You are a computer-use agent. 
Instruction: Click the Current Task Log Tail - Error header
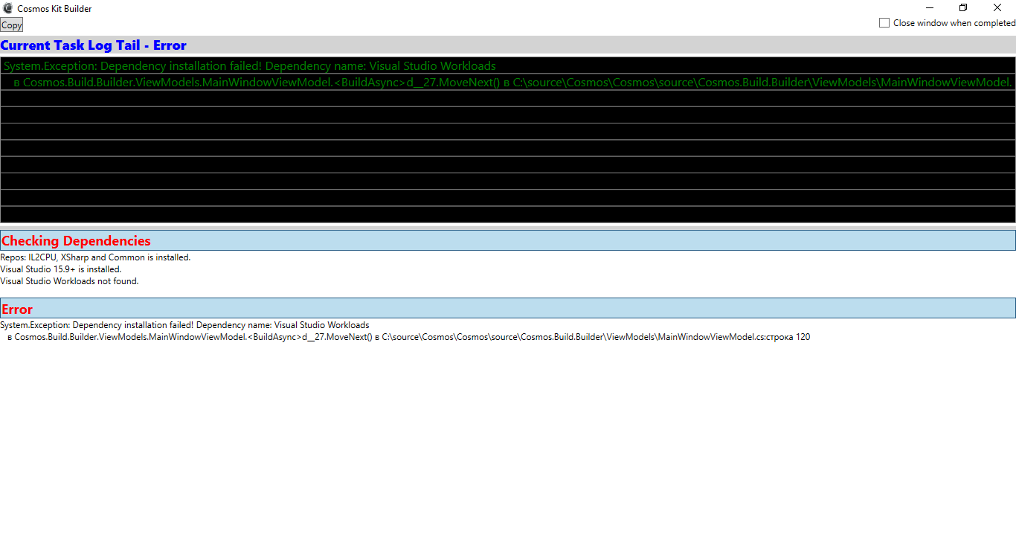pos(94,45)
